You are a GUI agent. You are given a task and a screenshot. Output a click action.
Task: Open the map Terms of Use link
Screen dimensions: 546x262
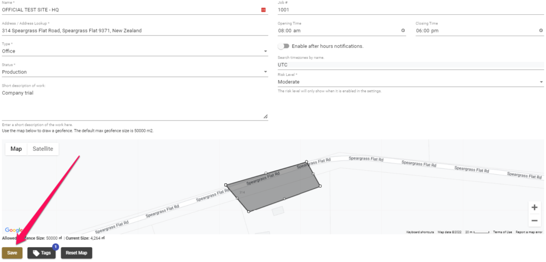pyautogui.click(x=502, y=232)
